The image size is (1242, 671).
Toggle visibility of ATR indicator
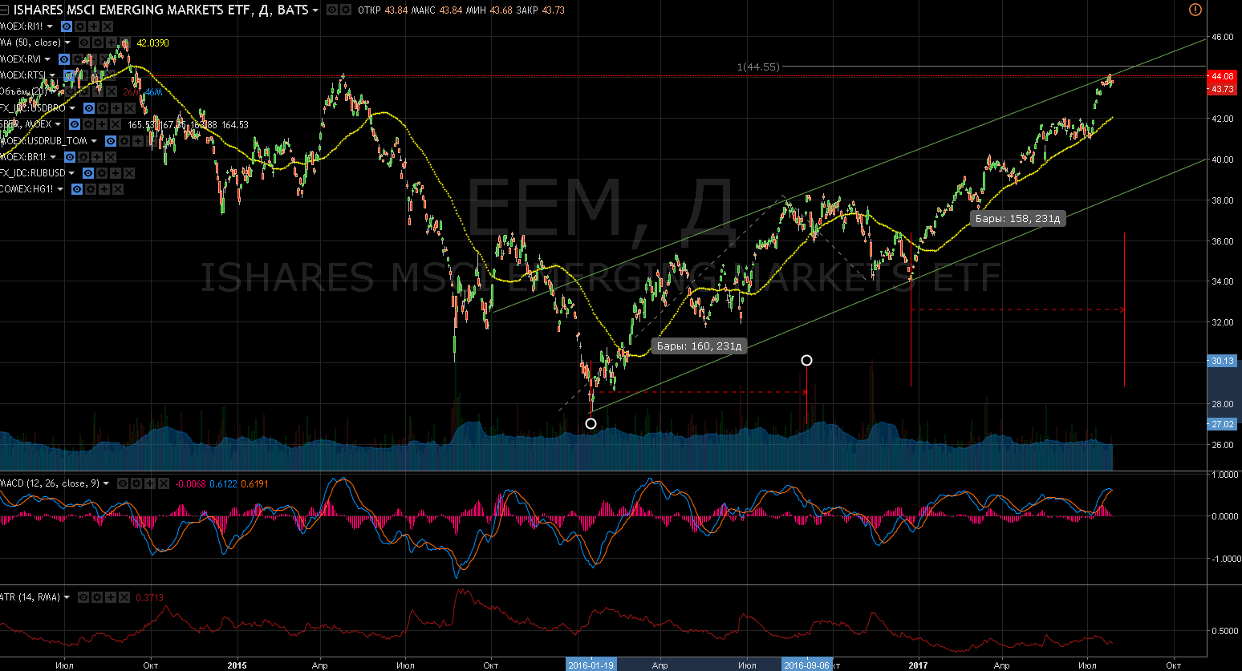pos(83,597)
